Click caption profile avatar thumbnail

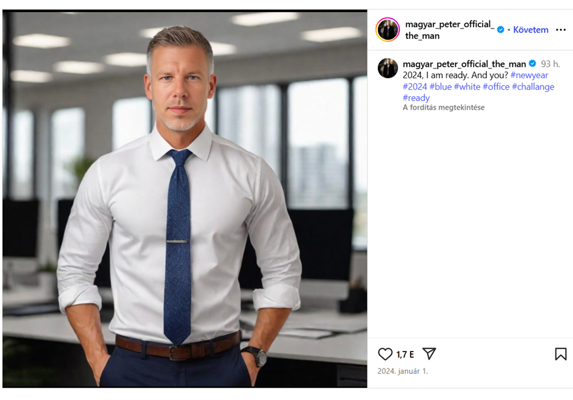(x=387, y=68)
